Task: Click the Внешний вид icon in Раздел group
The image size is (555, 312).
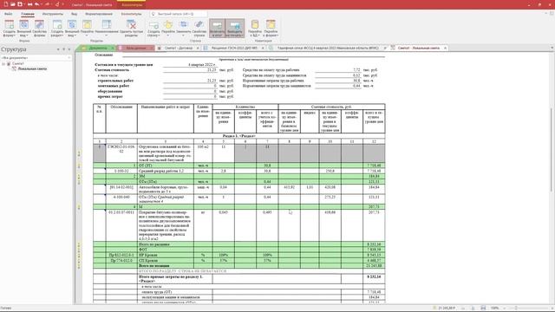Action: point(72,29)
